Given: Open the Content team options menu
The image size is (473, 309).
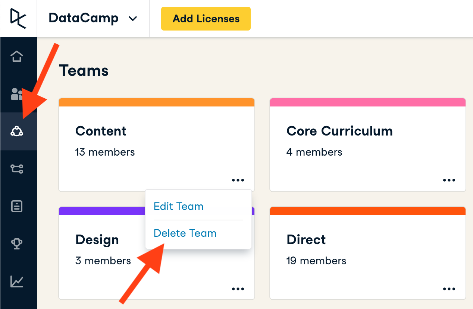Looking at the screenshot, I should point(238,180).
